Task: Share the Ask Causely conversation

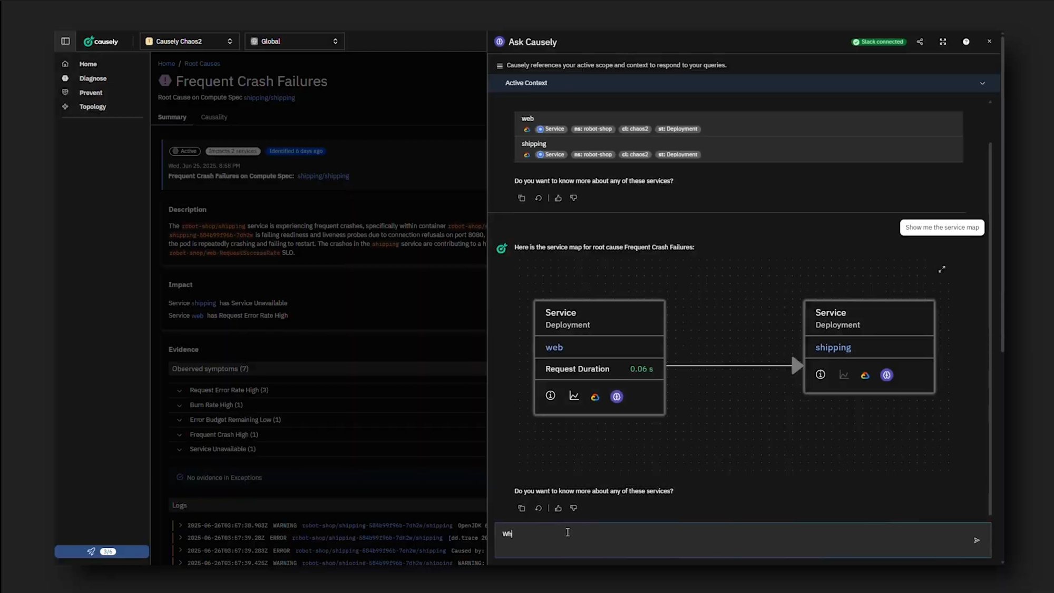Action: pos(920,42)
